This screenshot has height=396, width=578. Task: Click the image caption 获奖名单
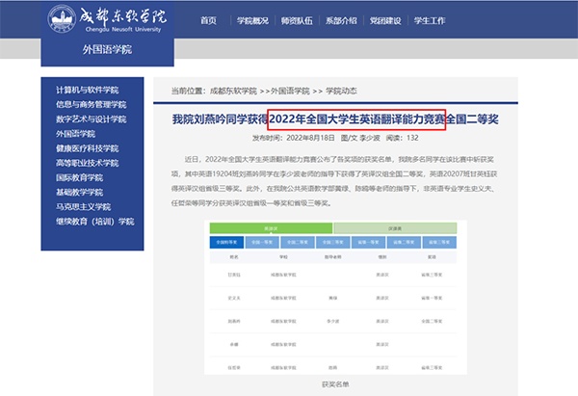(335, 384)
